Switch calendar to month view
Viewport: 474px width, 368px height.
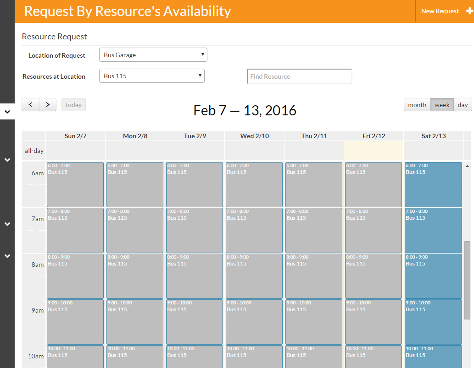417,105
